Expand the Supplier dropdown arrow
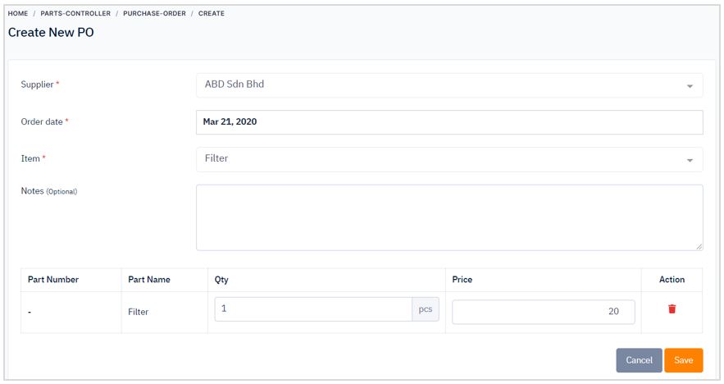The image size is (724, 384). (x=690, y=86)
